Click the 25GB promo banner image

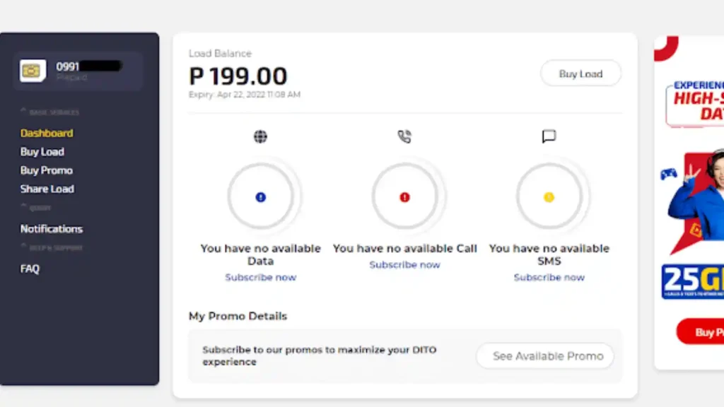click(x=693, y=281)
